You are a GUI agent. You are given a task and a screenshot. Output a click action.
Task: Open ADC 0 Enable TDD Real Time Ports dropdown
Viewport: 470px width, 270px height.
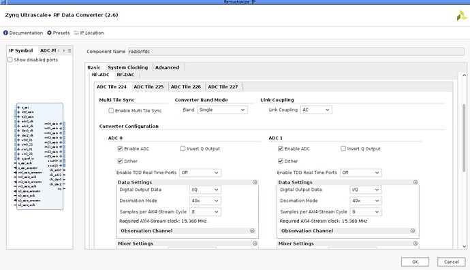[x=200, y=173]
